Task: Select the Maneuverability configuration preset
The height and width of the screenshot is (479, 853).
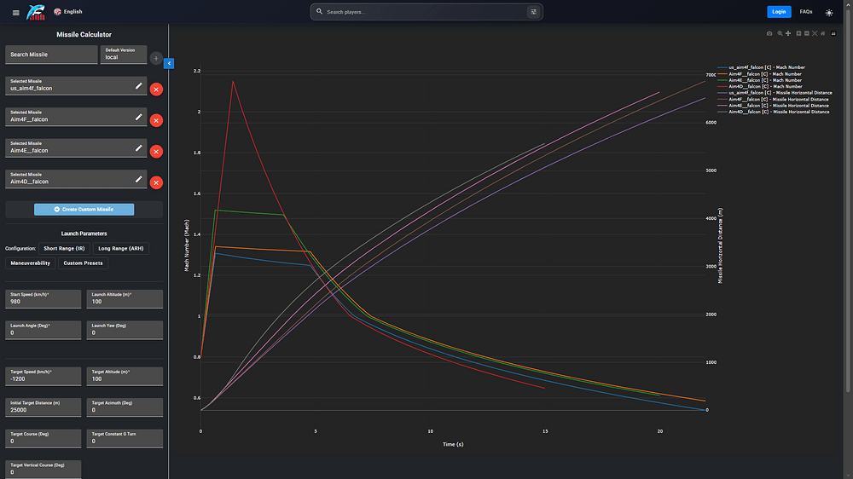Action: tap(31, 263)
